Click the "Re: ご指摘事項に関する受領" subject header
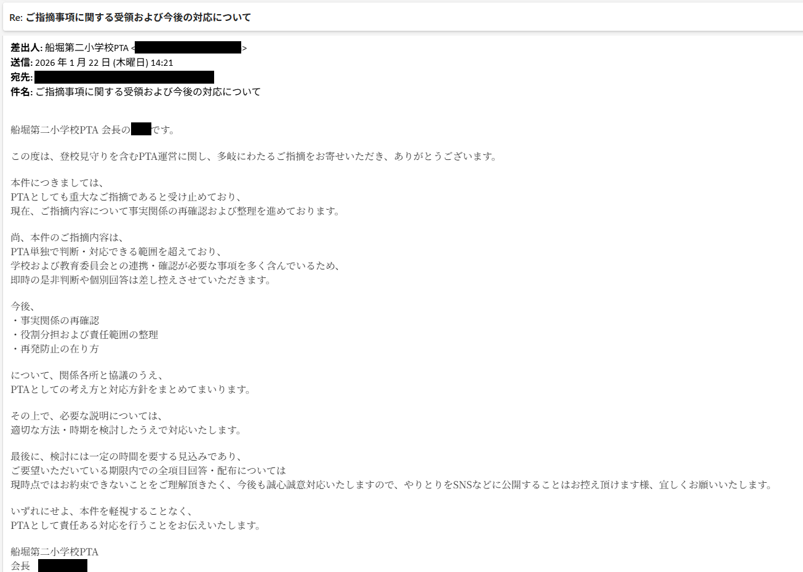 pyautogui.click(x=130, y=17)
